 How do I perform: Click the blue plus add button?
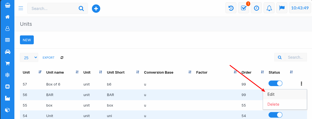point(96,9)
